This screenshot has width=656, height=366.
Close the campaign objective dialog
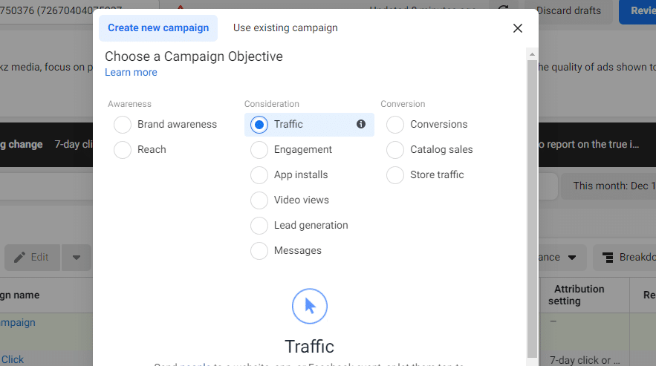click(518, 28)
